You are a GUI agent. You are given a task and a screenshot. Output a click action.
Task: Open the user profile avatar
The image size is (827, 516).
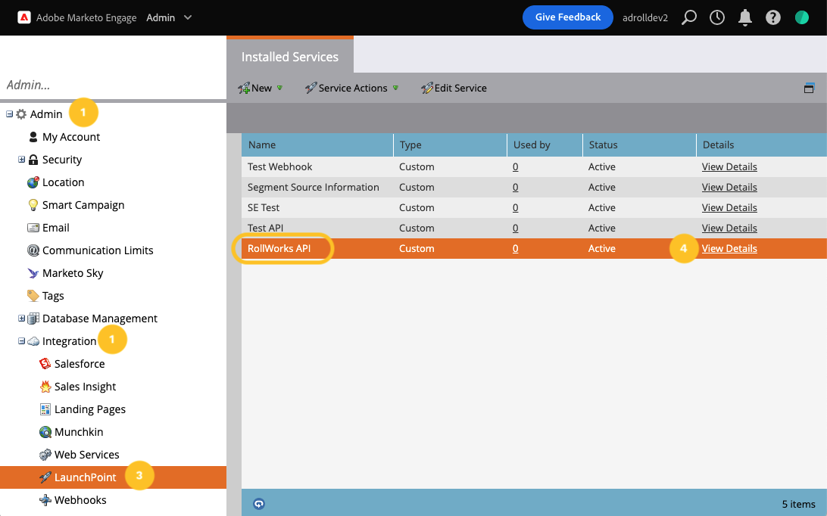[x=801, y=17]
